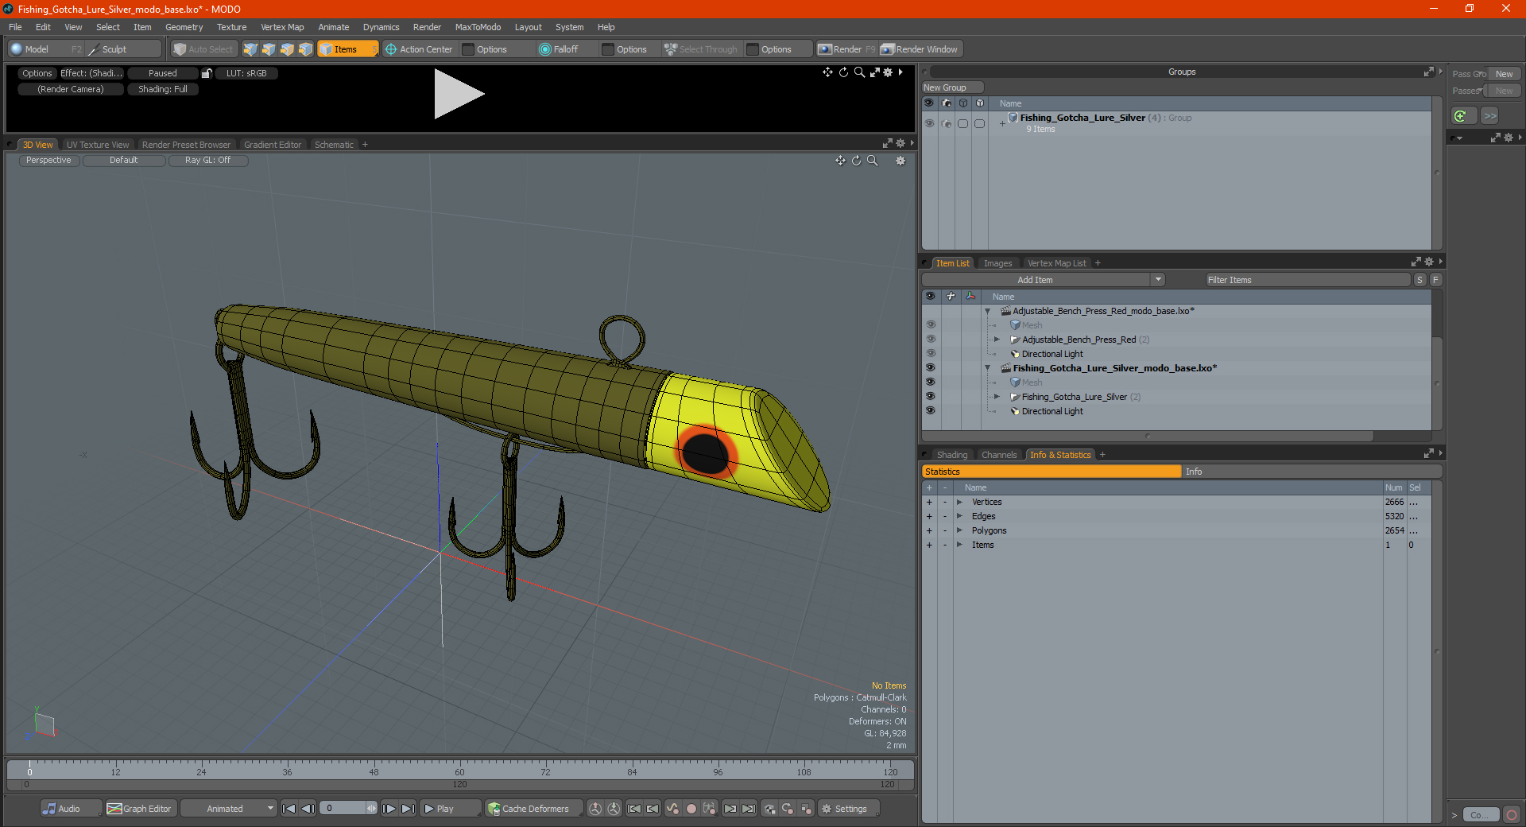Click the preview panel pan arrows icon
Image resolution: width=1526 pixels, height=827 pixels.
click(828, 72)
